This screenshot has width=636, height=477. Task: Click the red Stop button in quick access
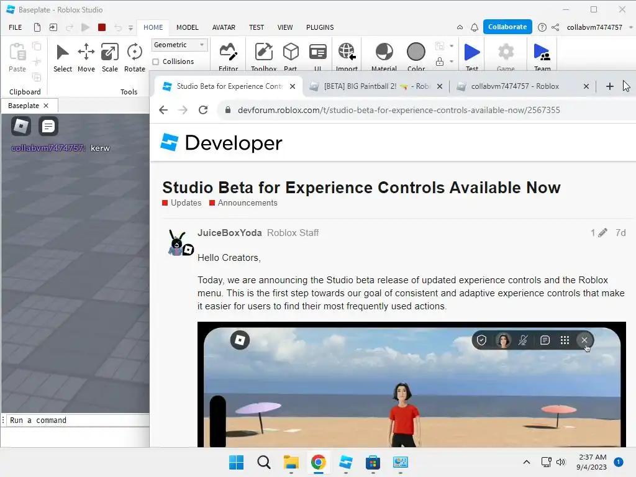pos(102,27)
